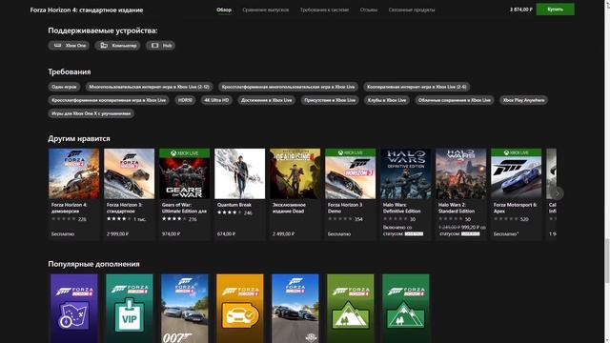
Task: Click Halo Wars: Definitive Edition title link
Action: tap(402, 208)
